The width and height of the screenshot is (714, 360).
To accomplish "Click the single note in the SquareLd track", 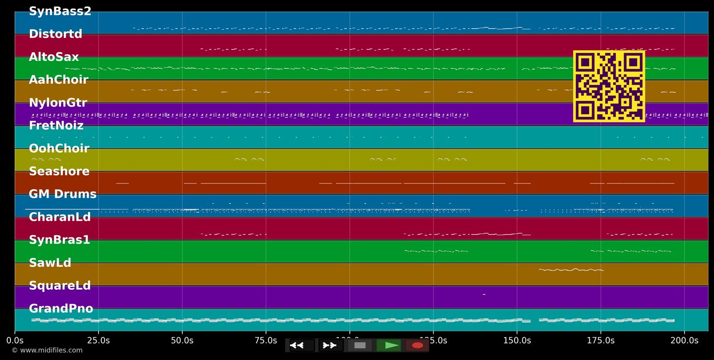I will pyautogui.click(x=484, y=294).
